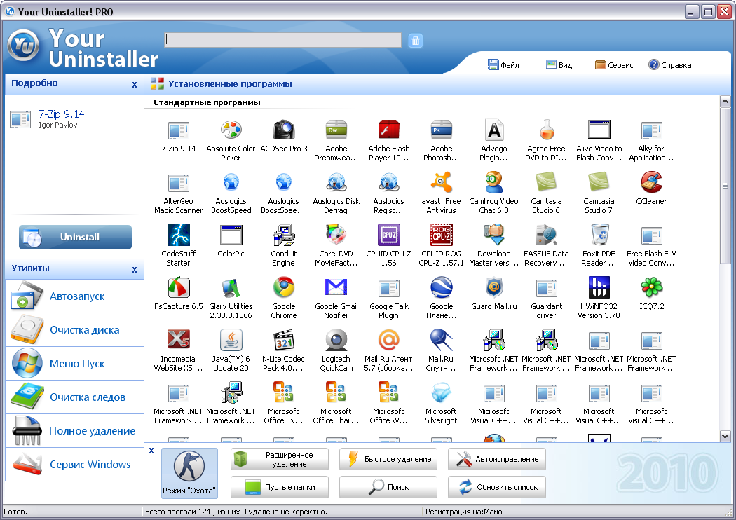
Task: Select avast! Free Antivirus icon
Action: (x=441, y=182)
